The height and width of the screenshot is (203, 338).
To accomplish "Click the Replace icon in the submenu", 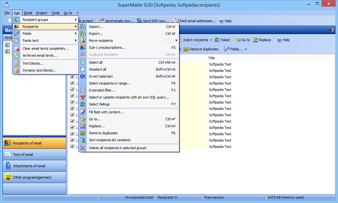I will coord(83,126).
